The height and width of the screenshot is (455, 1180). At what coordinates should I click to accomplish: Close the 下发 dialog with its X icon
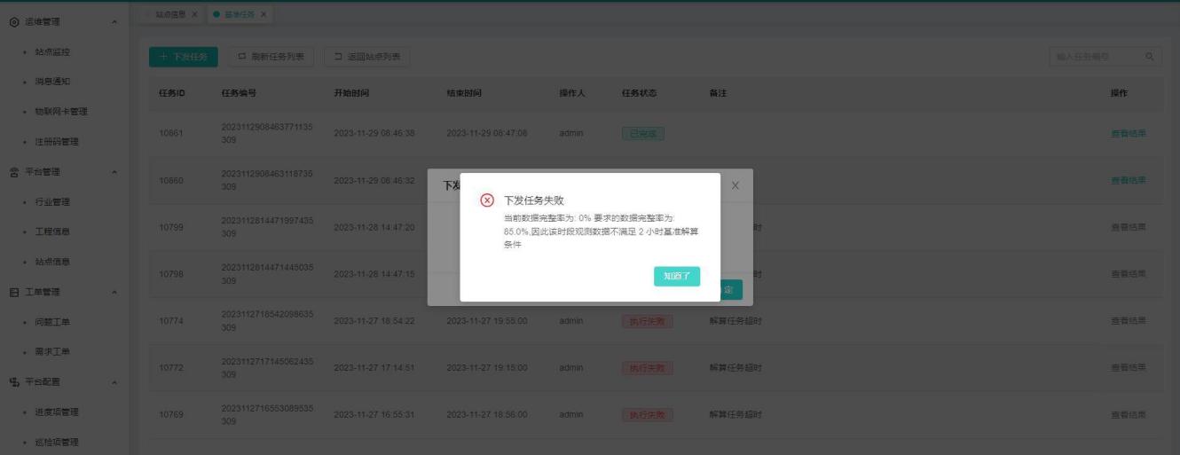click(735, 185)
